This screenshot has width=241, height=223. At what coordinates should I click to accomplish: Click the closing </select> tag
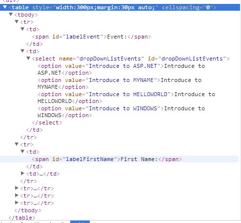[47, 122]
